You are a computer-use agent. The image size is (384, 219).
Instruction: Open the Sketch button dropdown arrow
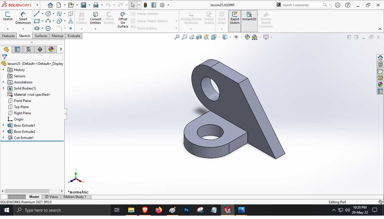click(8, 29)
